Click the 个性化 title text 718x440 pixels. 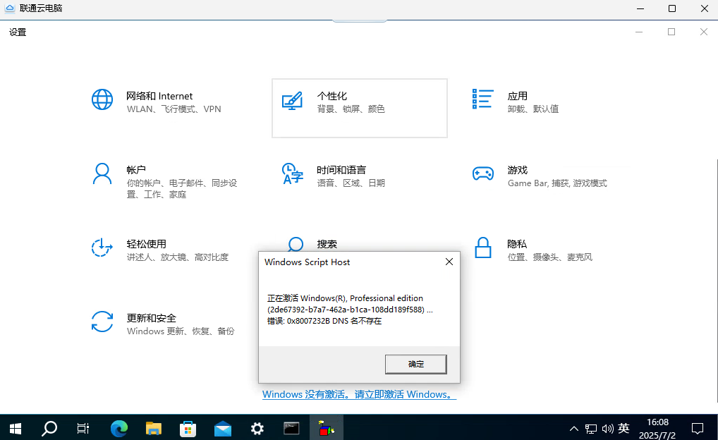click(x=332, y=96)
